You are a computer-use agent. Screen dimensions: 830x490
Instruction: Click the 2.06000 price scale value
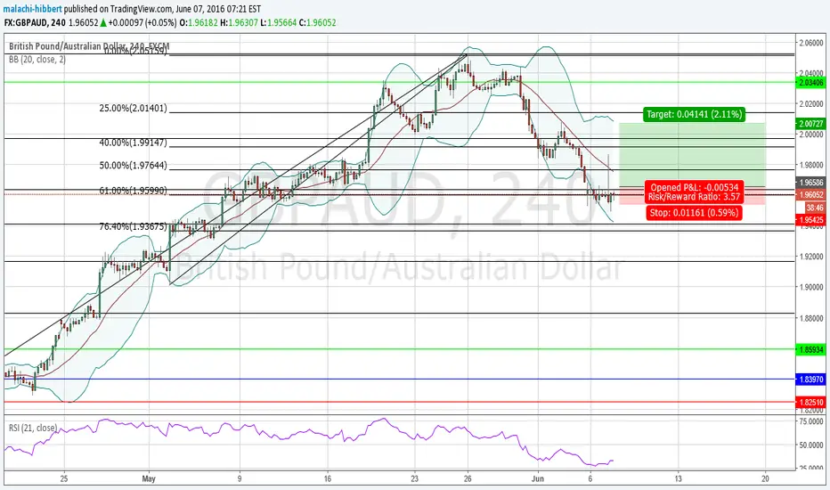coord(811,43)
